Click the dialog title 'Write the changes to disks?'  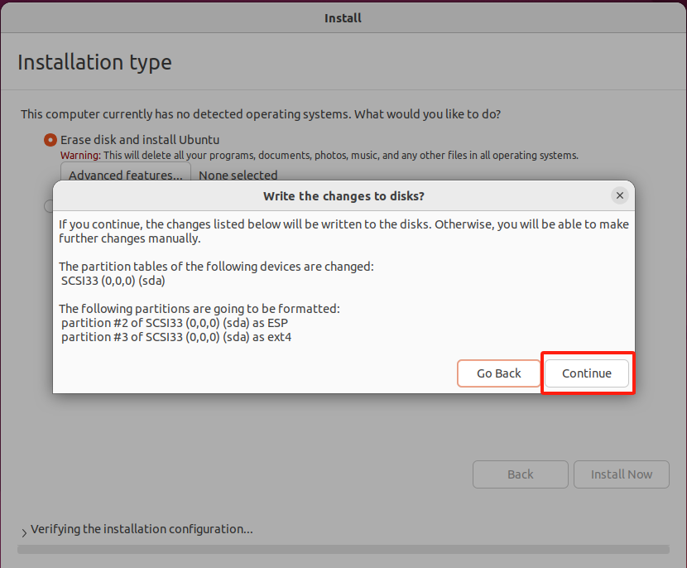tap(343, 196)
